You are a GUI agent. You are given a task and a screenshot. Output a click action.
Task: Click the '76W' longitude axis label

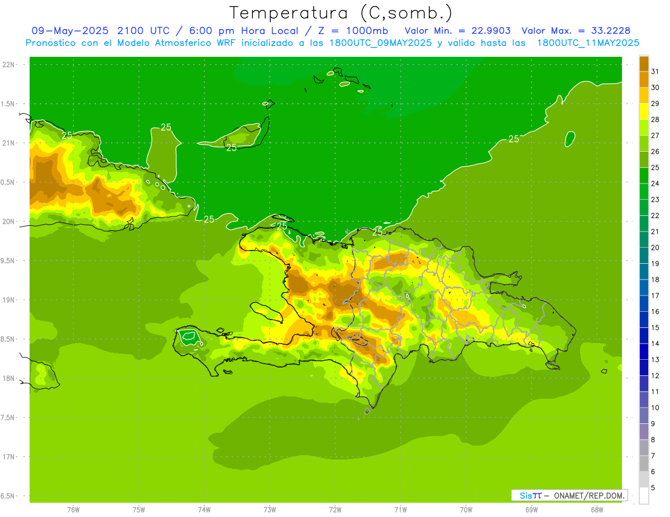[73, 510]
